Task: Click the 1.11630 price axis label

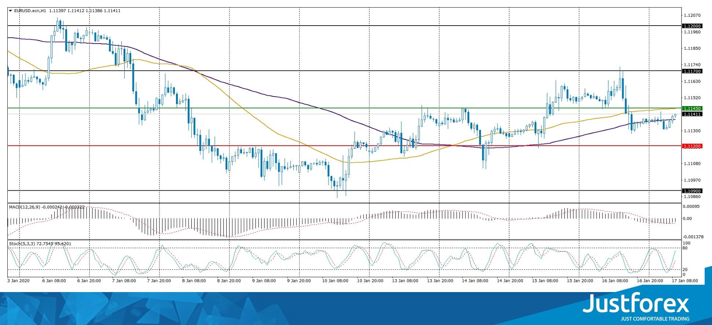Action: click(x=692, y=81)
